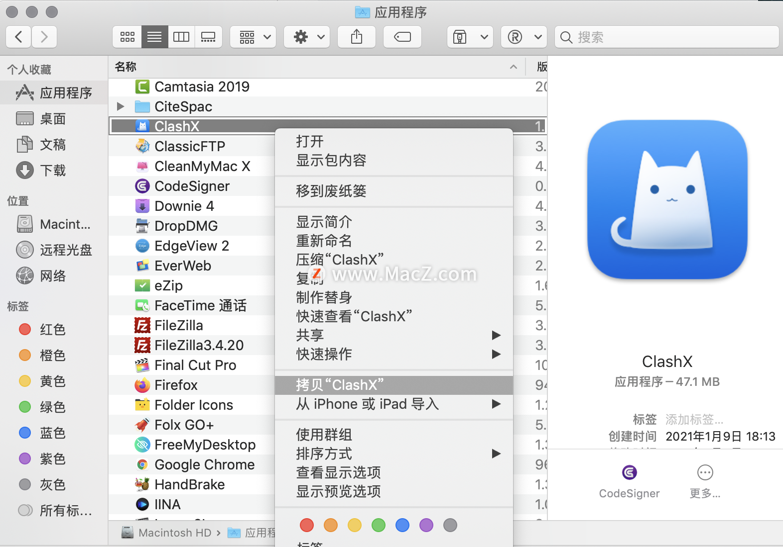
Task: Open the 共享 submenu
Action: [x=394, y=335]
